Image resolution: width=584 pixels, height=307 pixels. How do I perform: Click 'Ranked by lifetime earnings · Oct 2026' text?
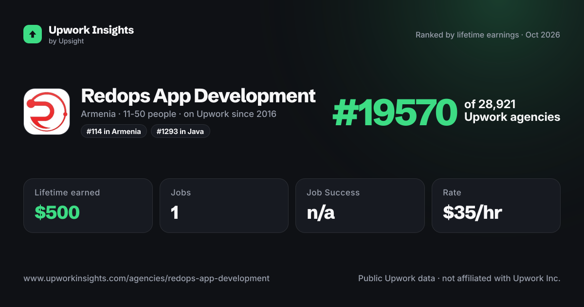488,35
